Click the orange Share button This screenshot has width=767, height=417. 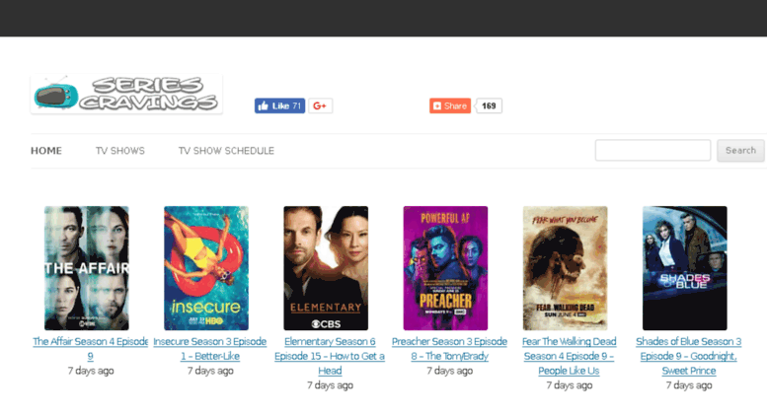(x=450, y=105)
